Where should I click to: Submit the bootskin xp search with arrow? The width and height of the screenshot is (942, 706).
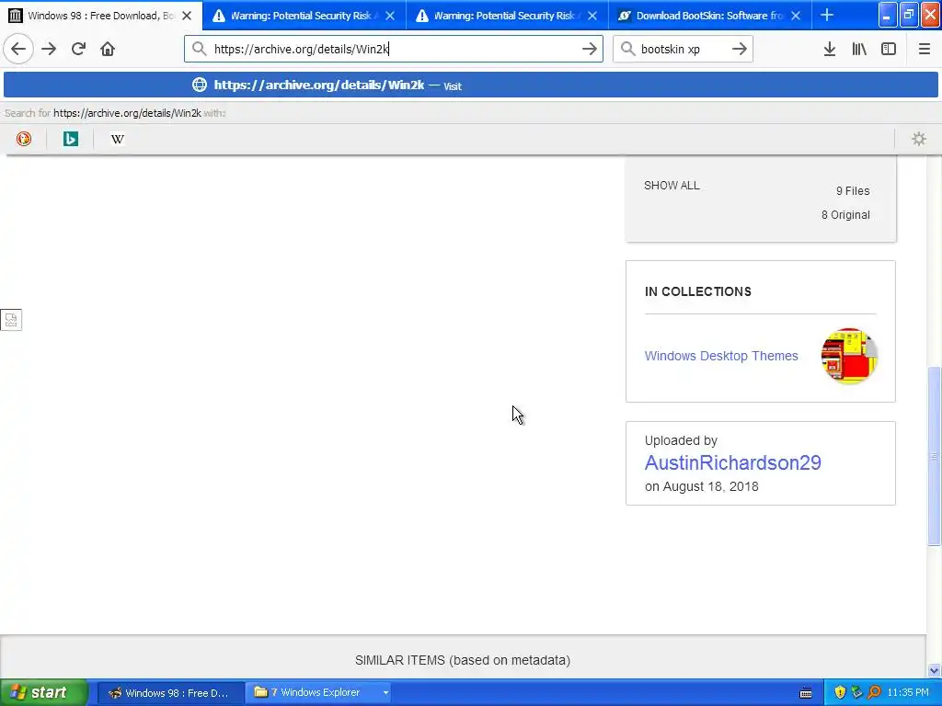[x=740, y=49]
